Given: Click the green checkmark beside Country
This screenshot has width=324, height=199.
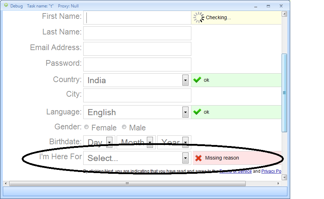Looking at the screenshot, I should click(x=197, y=80).
